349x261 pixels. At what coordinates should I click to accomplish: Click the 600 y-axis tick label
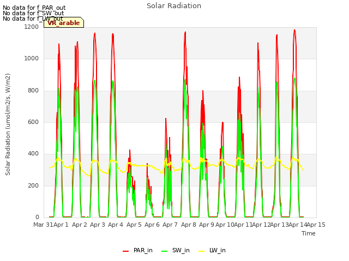coord(33,122)
